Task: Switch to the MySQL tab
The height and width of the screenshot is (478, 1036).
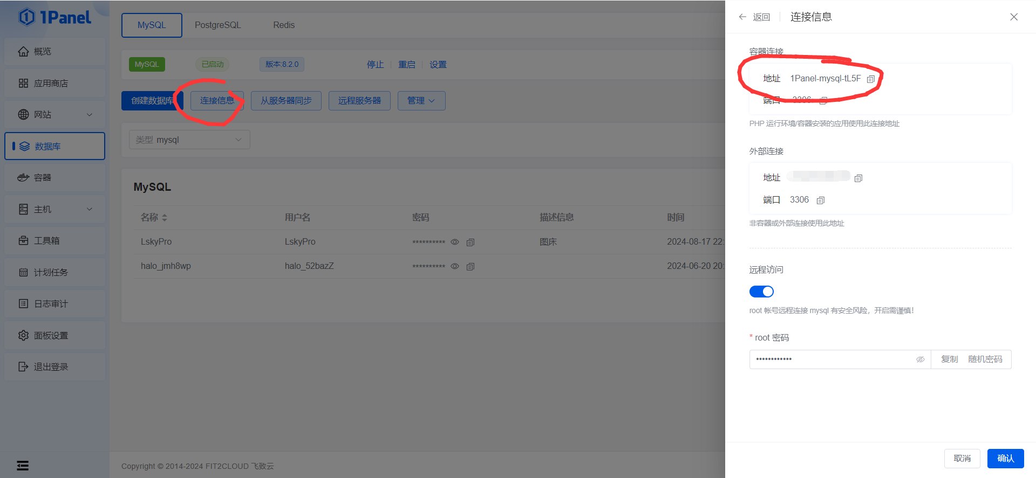Action: tap(152, 25)
